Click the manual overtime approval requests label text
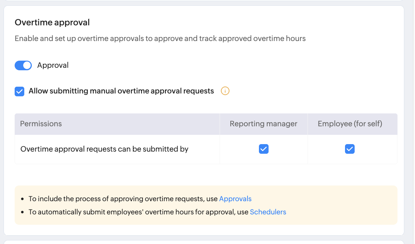415x244 pixels. point(121,91)
